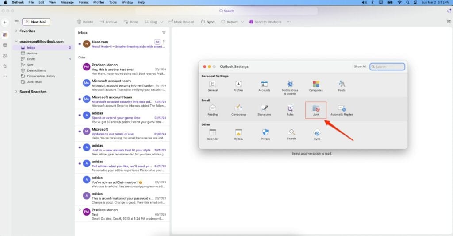Open Categories settings icon
453x236 pixels.
tap(316, 86)
